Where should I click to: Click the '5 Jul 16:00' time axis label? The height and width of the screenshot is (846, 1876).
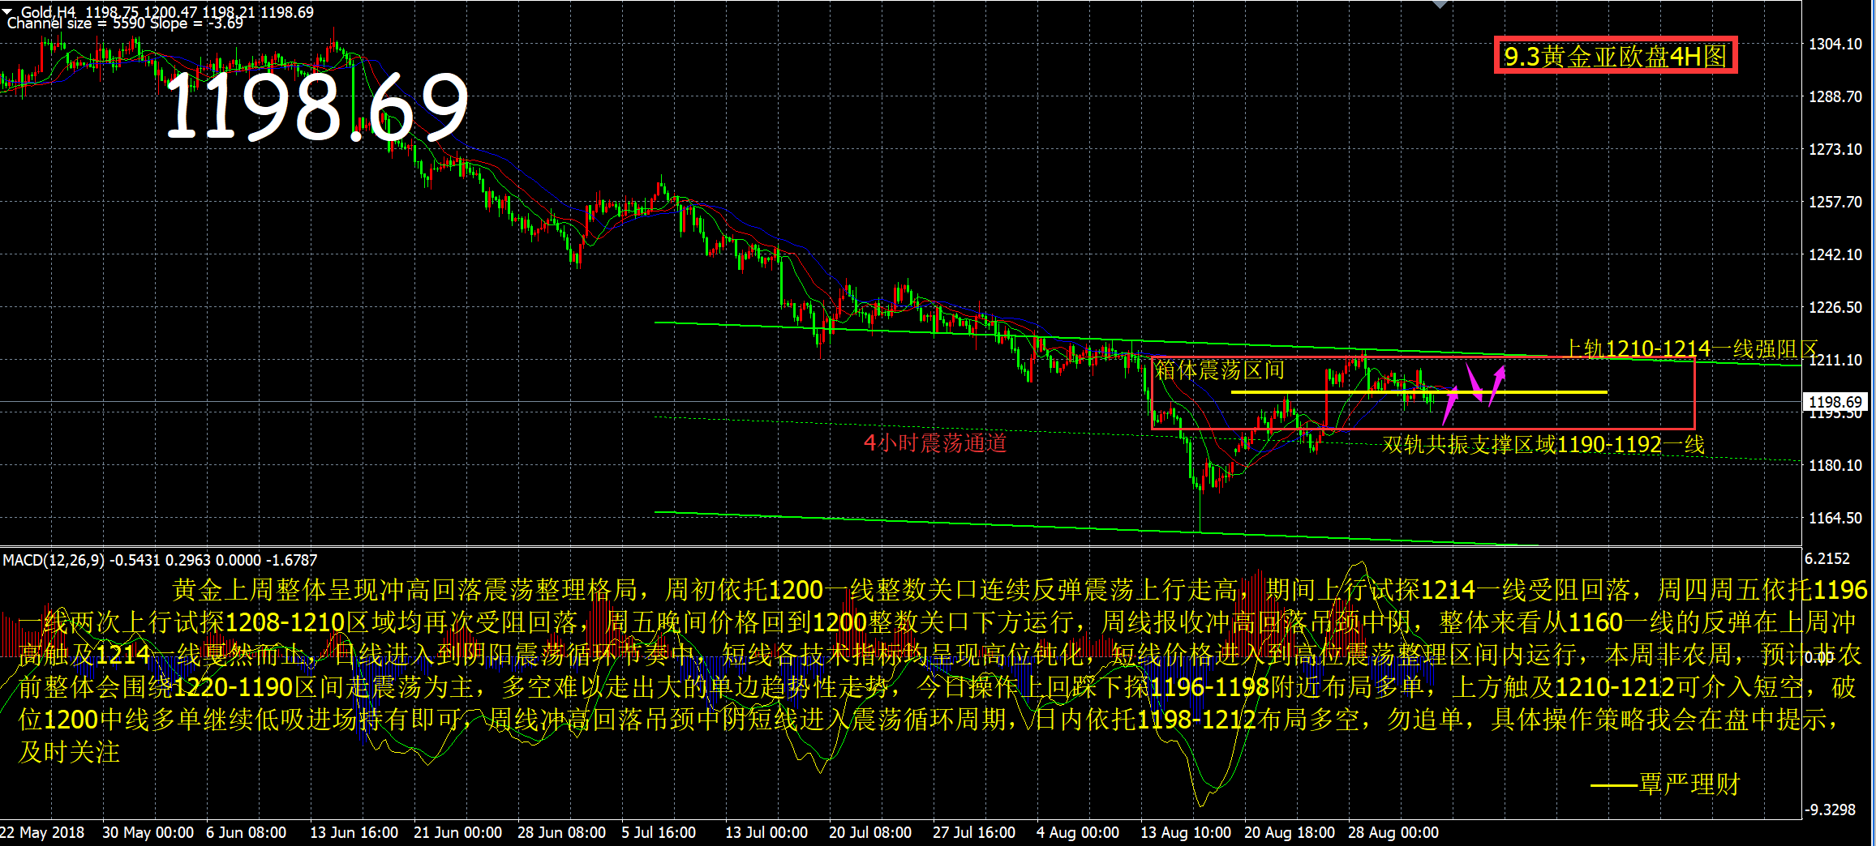pyautogui.click(x=659, y=832)
